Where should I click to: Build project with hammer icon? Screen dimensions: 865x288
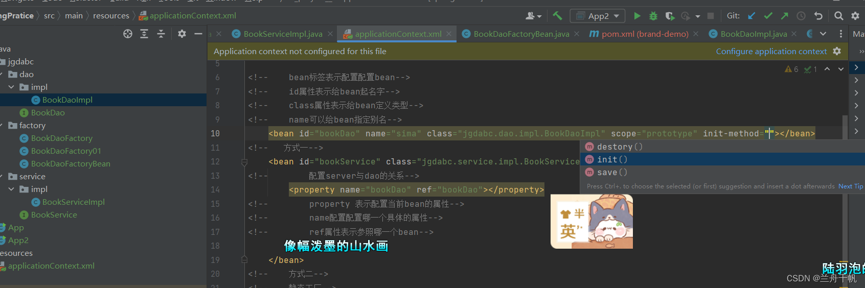click(558, 16)
